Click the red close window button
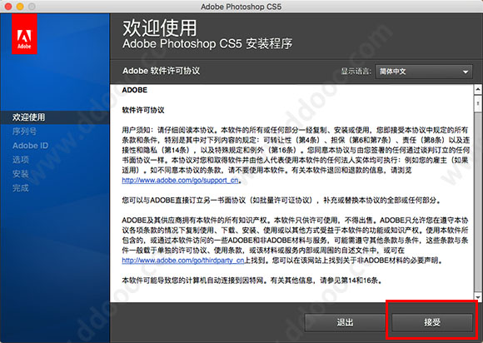The height and width of the screenshot is (343, 483). click(x=8, y=7)
